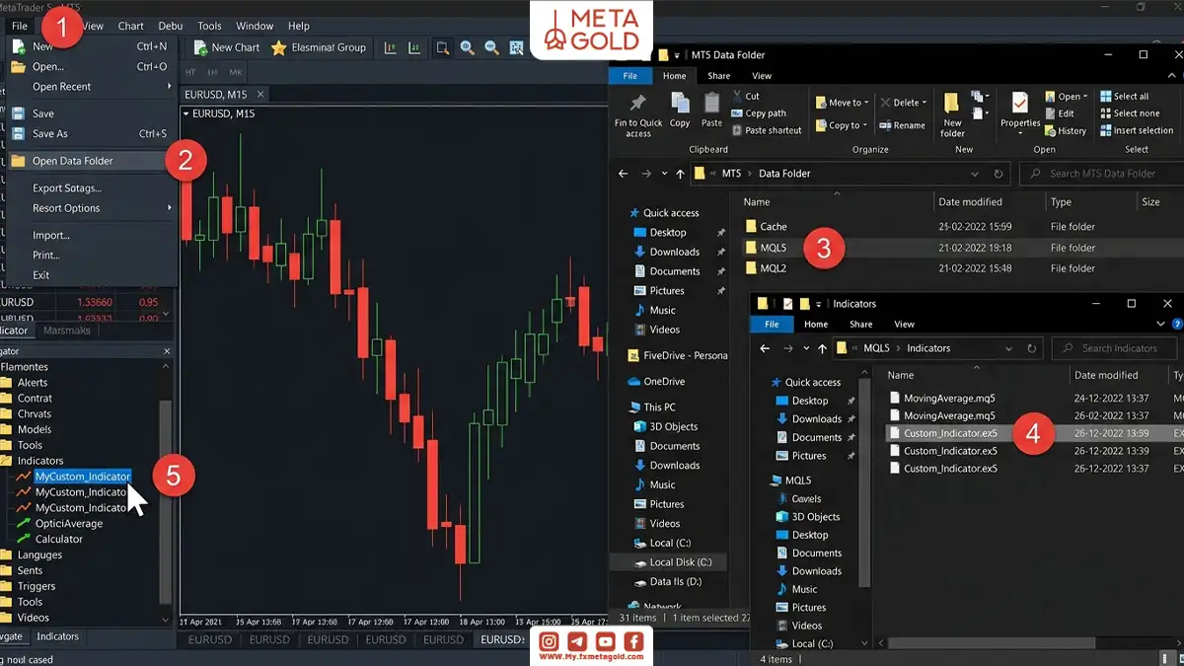
Task: Open the Tools menu in MetaTrader
Action: (209, 26)
